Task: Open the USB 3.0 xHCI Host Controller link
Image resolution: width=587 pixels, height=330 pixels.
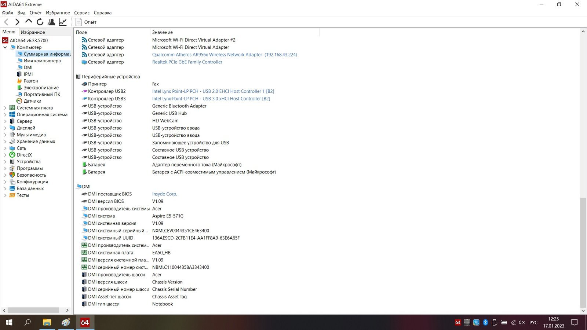Action: (x=211, y=99)
